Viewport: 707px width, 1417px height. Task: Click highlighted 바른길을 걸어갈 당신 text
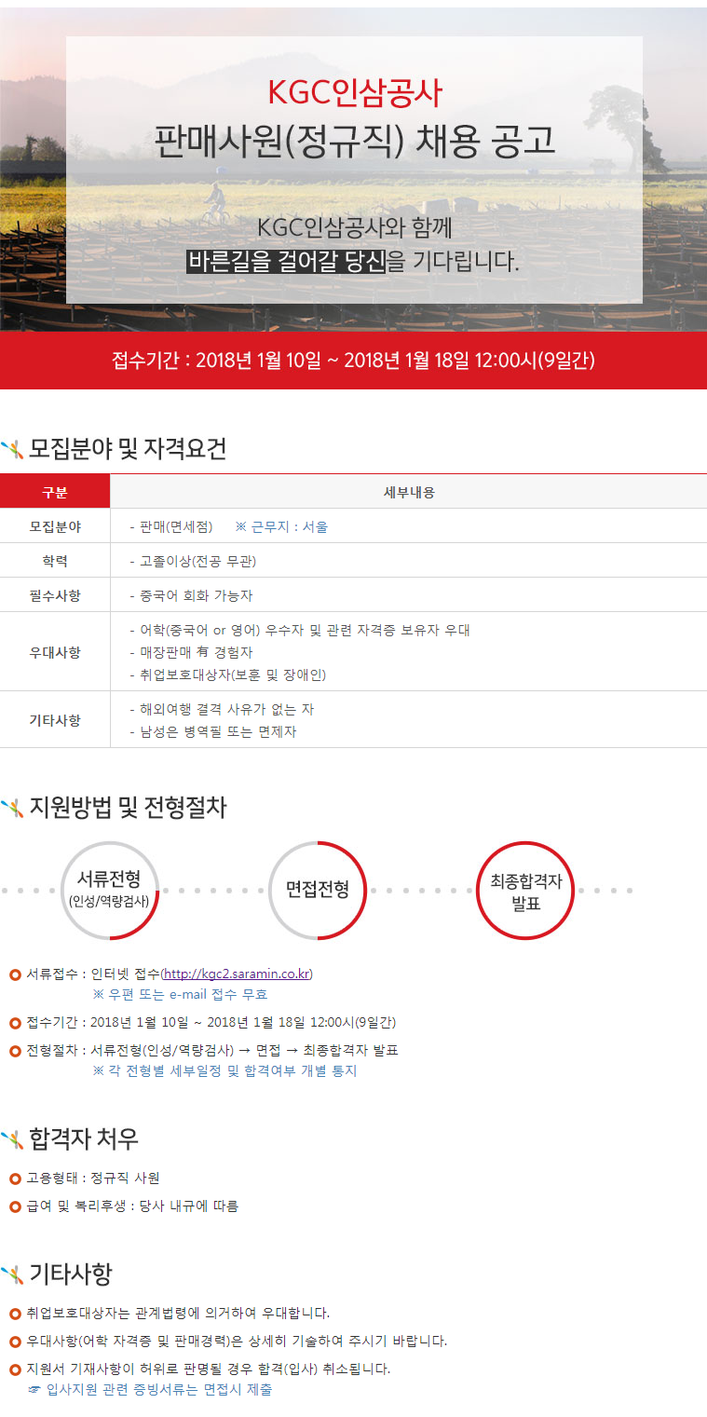[286, 261]
